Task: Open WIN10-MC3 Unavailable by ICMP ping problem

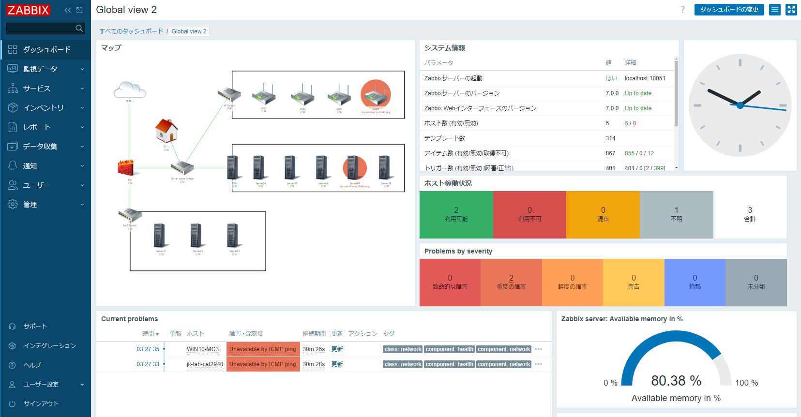Action: pos(263,349)
